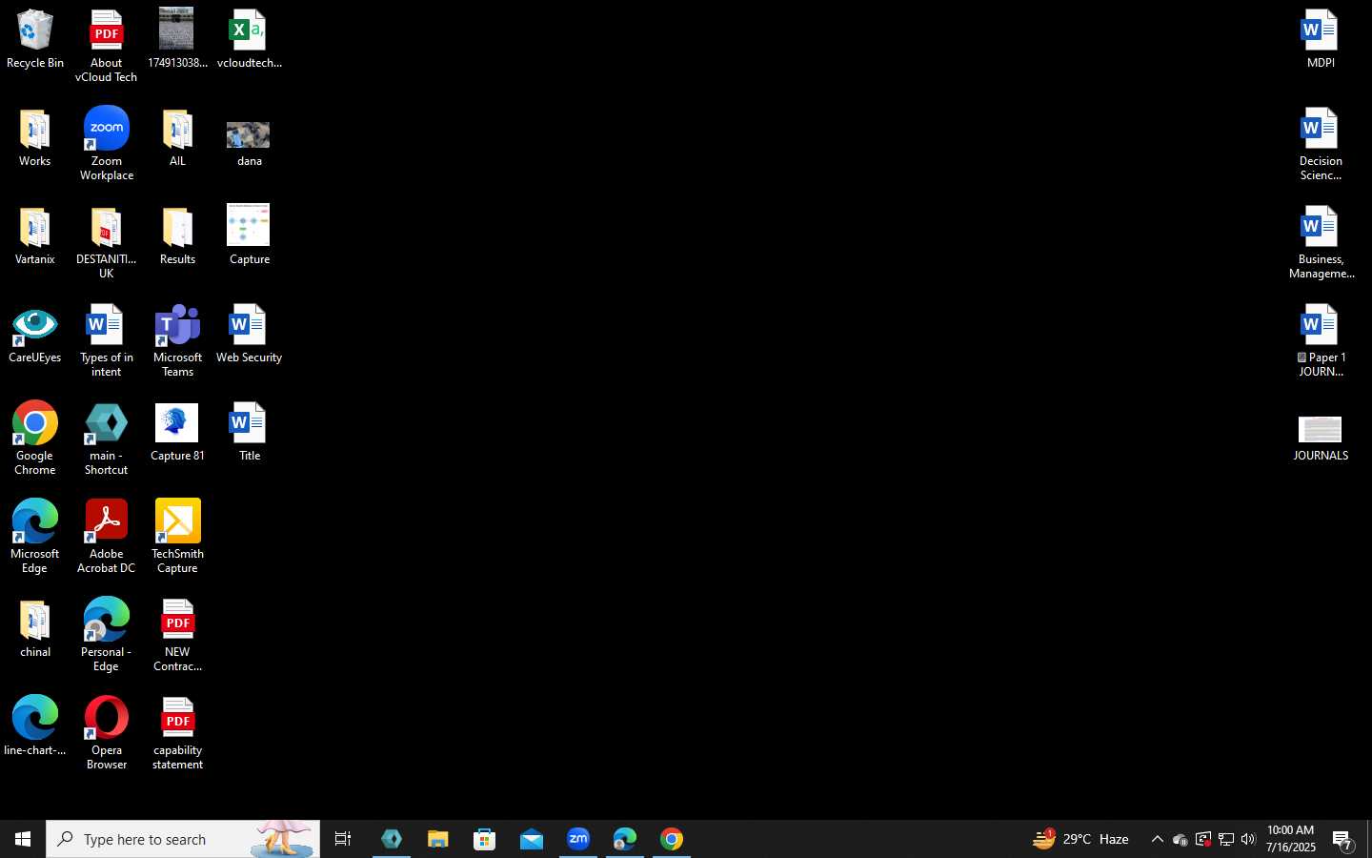
Task: Show hidden system tray icons
Action: (1157, 839)
